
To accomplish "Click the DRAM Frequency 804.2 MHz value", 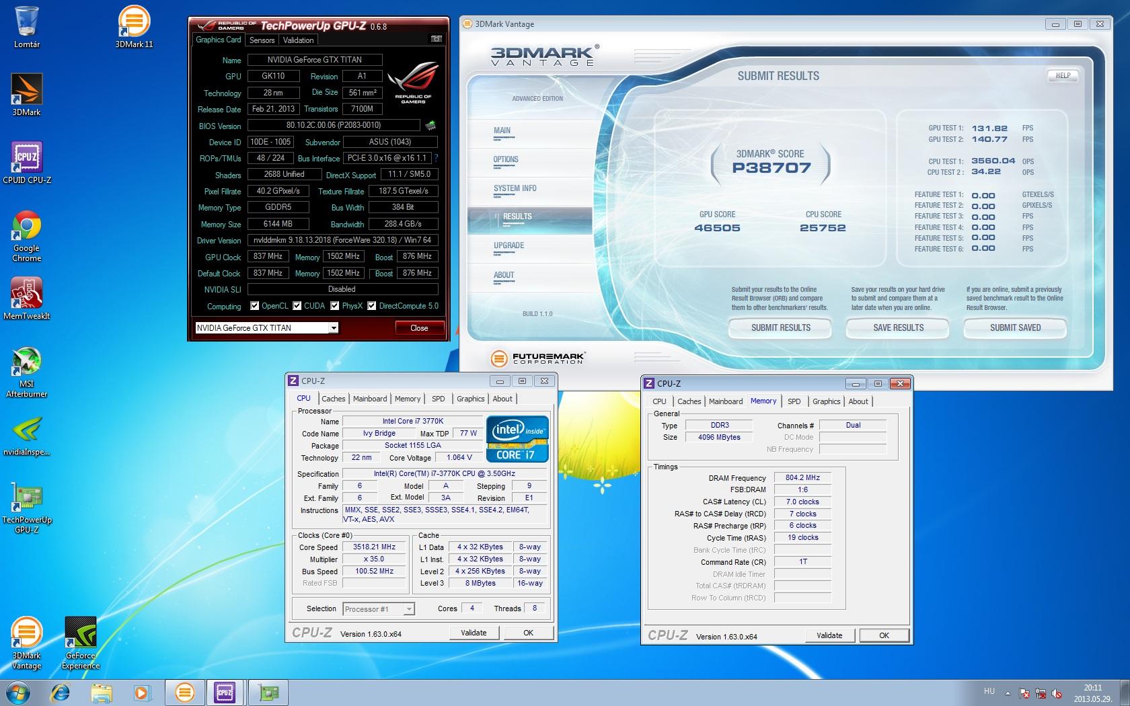I will 802,478.
